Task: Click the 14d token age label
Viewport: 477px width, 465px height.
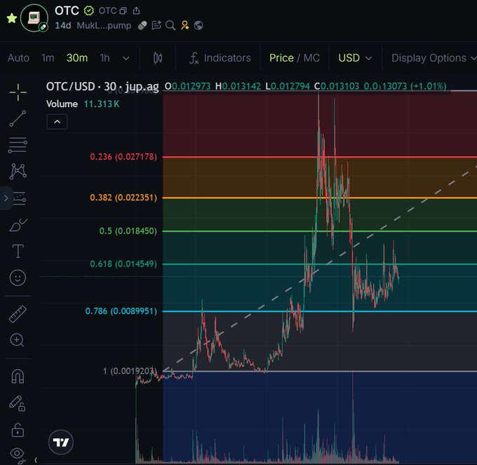Action: pyautogui.click(x=63, y=25)
